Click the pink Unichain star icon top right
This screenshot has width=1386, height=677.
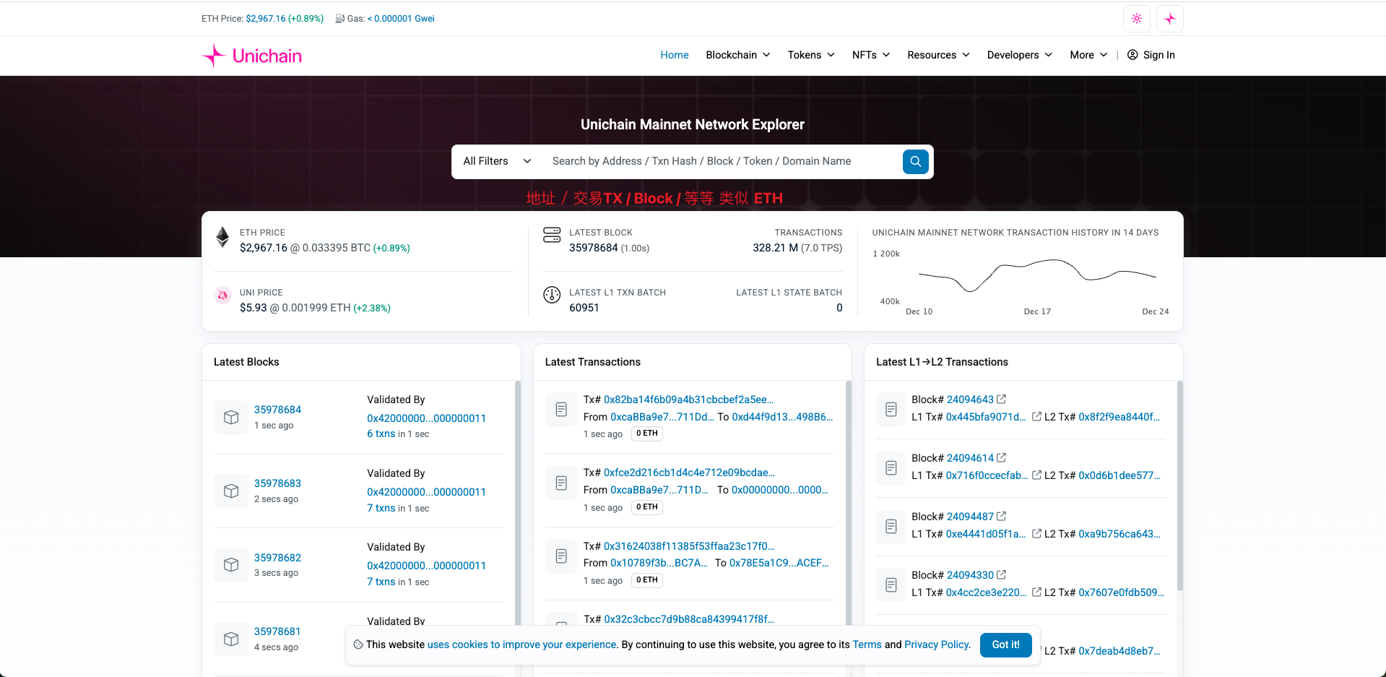(1169, 19)
